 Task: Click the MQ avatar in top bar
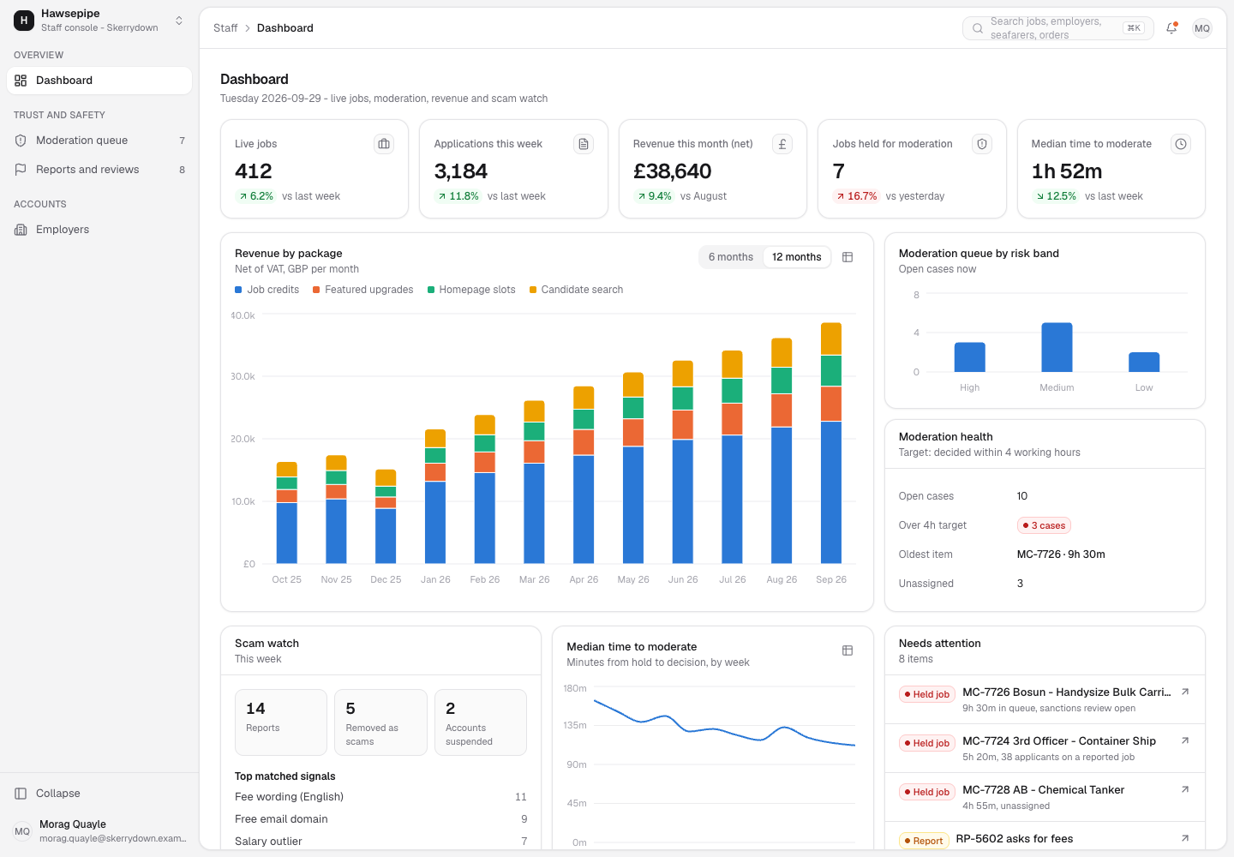[1202, 28]
